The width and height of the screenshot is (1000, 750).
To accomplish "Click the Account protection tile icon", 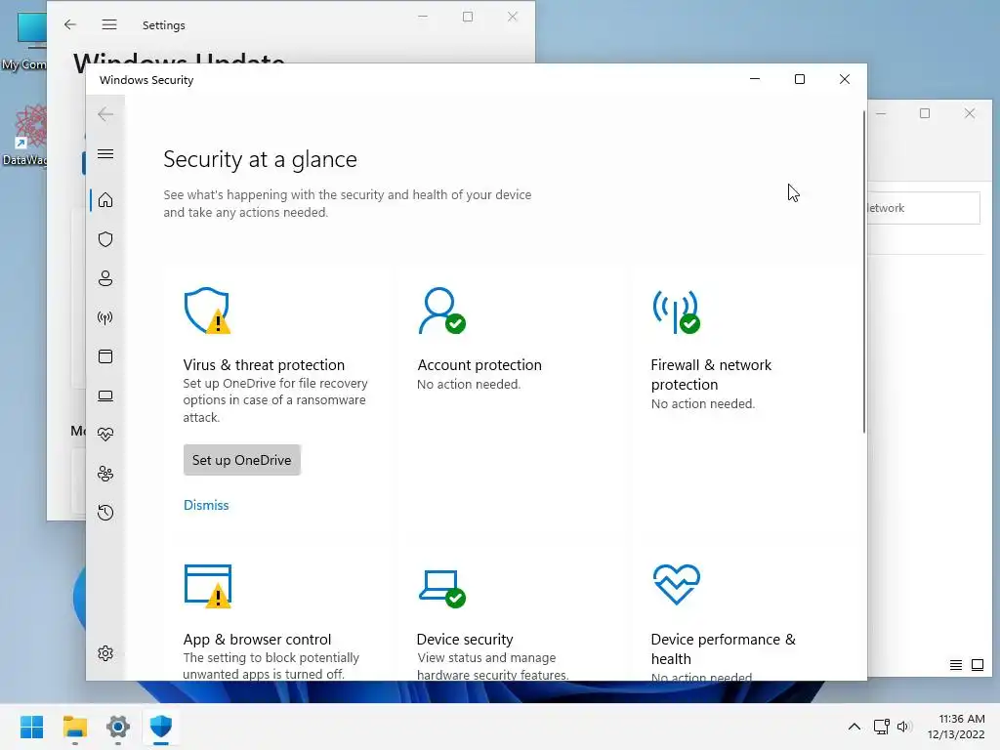I will click(441, 311).
